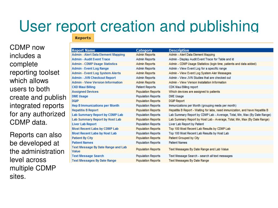
Task: Select 'Which devices are assigned to patients' description
Action: tap(194, 92)
